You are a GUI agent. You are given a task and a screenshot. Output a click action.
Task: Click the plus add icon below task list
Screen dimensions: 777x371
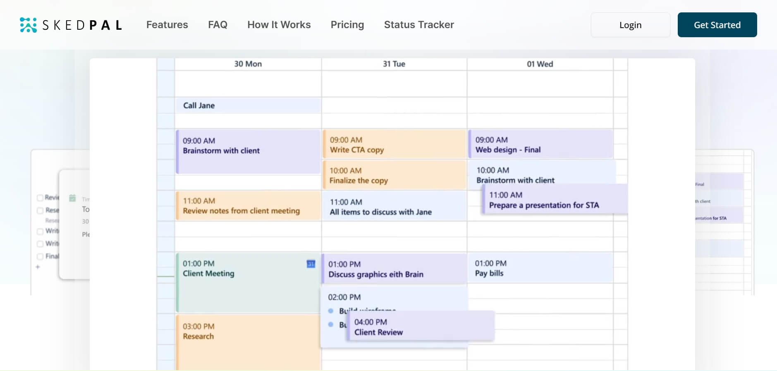click(38, 267)
